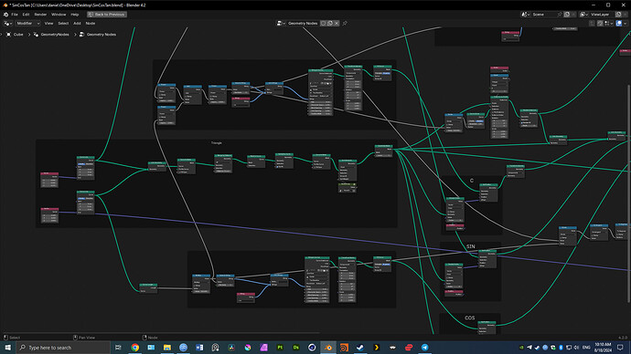The image size is (631, 354).
Task: Open Task View from taskbar
Action: (x=118, y=348)
